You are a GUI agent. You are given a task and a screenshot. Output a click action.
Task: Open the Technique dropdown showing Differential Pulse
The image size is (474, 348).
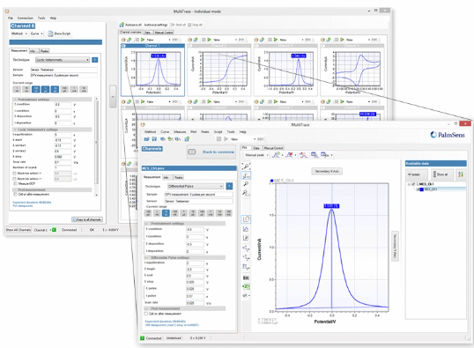(196, 186)
